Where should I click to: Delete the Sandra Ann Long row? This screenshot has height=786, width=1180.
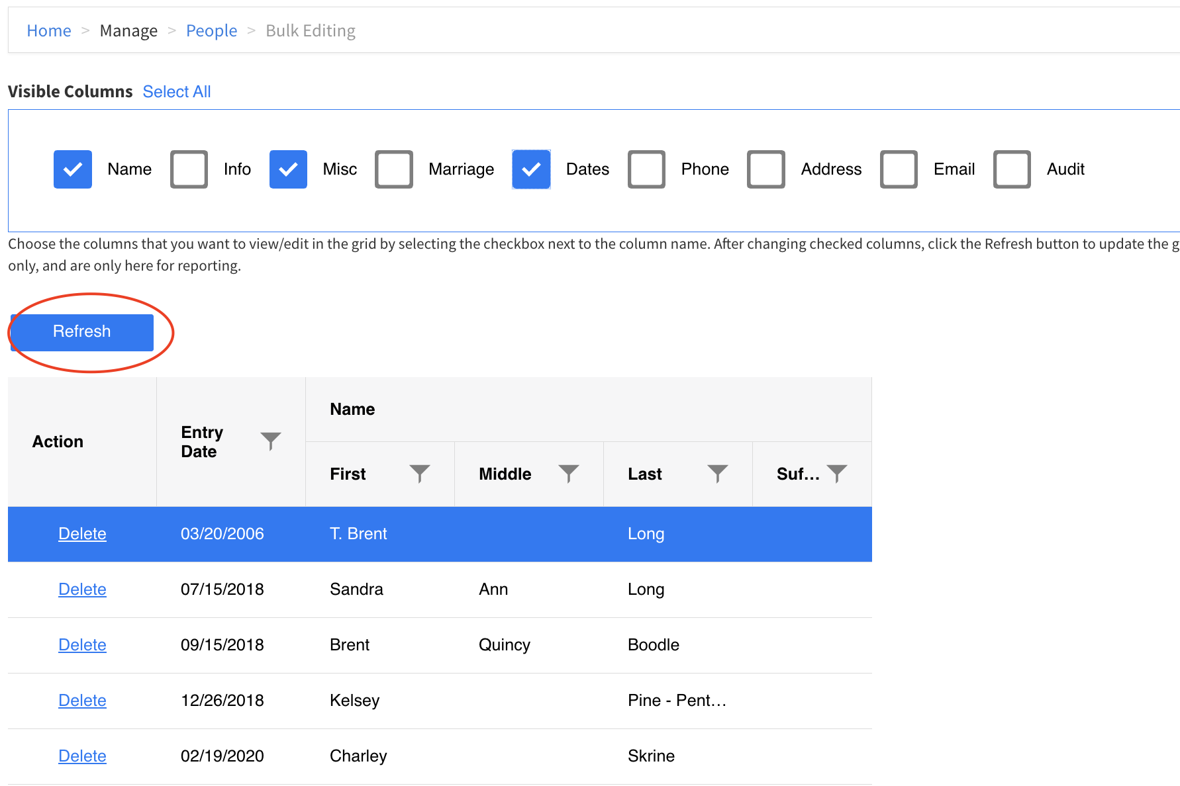point(82,589)
